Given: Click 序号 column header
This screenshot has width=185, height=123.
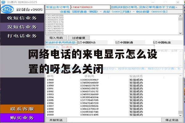Looking at the screenshot, I should pyautogui.click(x=50, y=76).
